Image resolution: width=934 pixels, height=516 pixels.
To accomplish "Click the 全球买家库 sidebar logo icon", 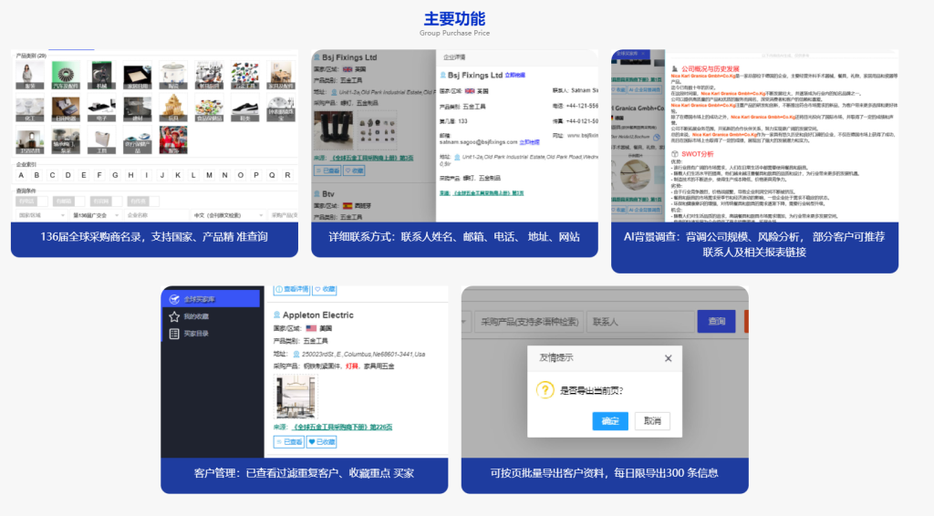I will click(173, 298).
